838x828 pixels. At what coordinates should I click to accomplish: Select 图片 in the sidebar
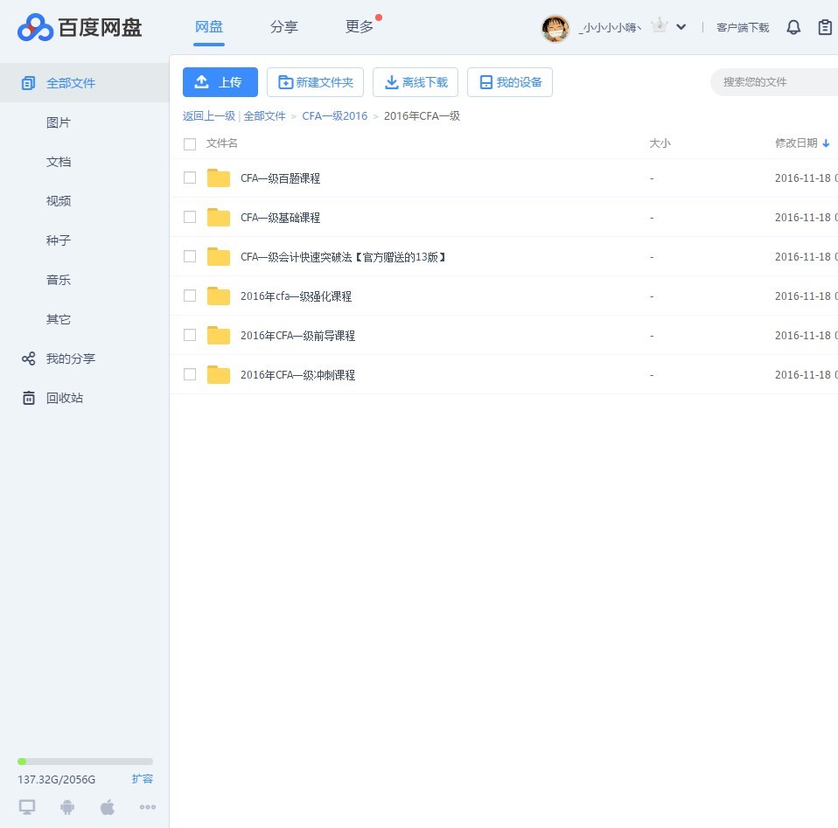coord(59,123)
